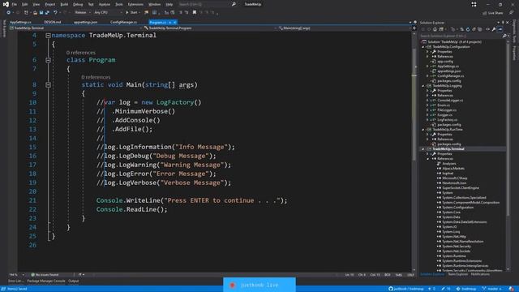Open the editor zoom percentage dropdown
519x292 pixels.
coord(23,274)
